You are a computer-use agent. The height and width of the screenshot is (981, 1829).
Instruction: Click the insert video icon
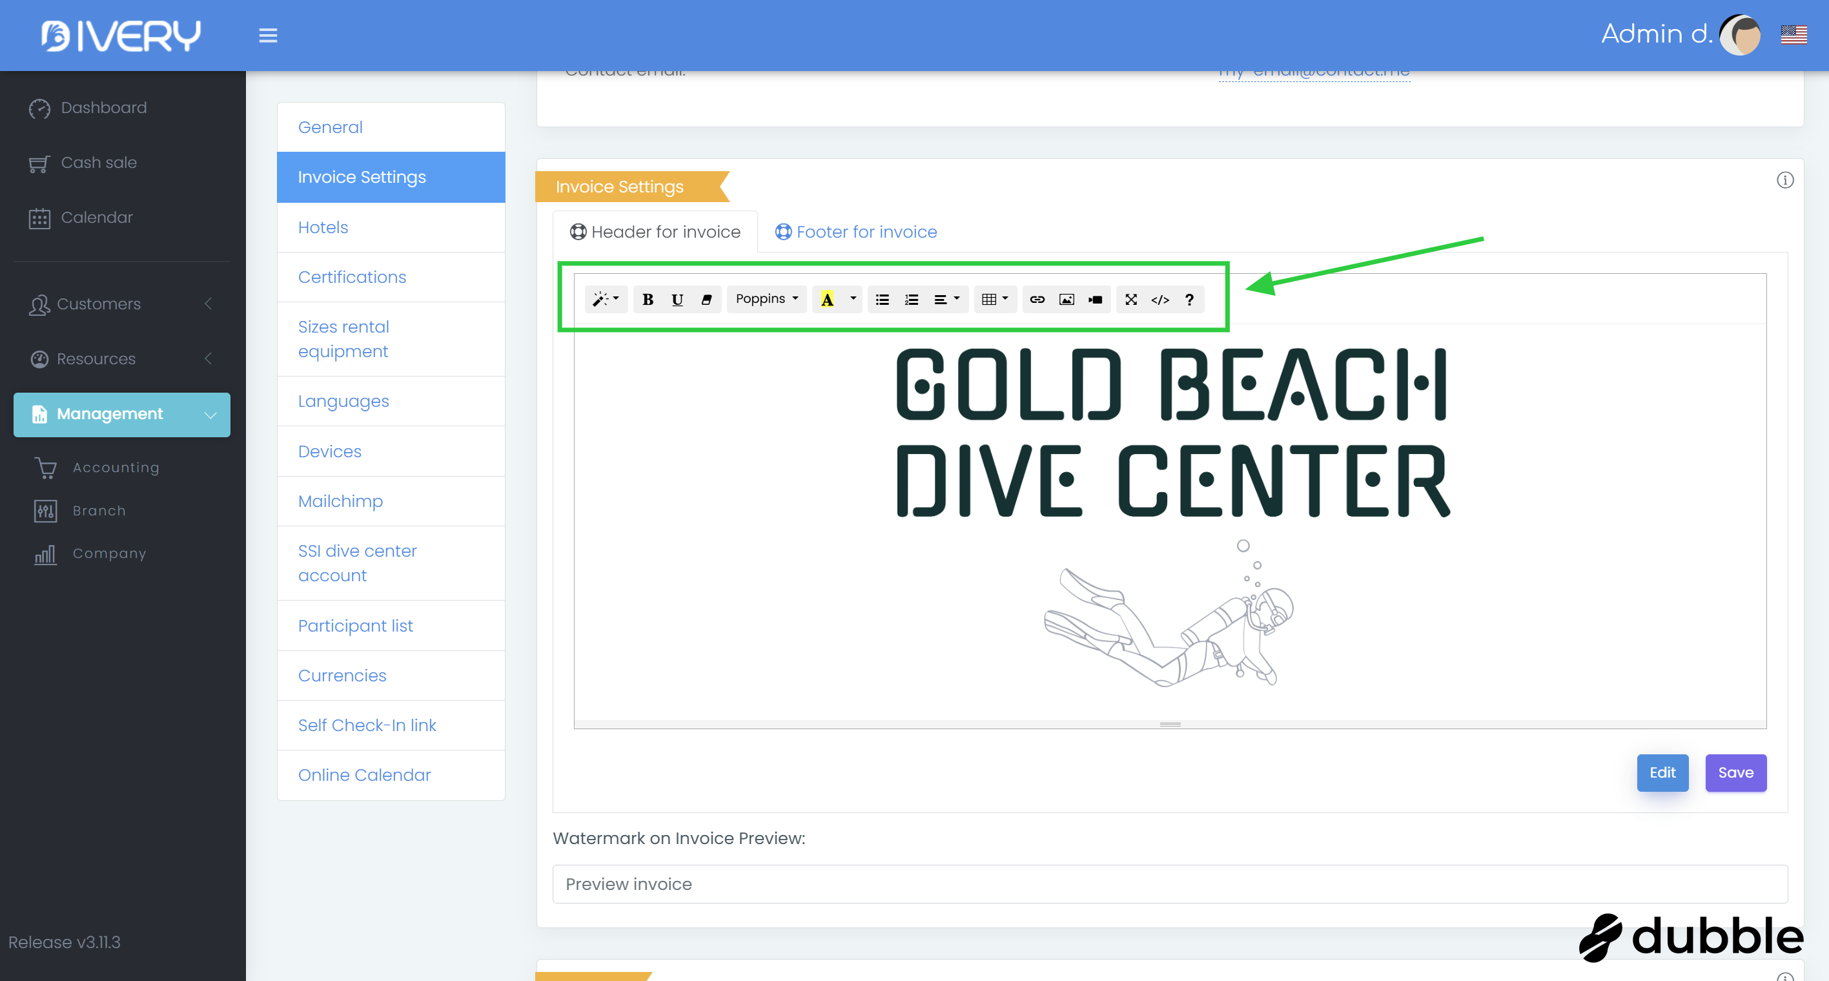1095,299
